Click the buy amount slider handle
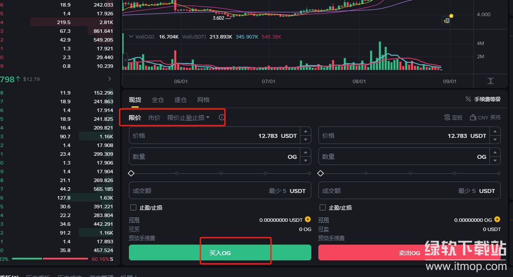This screenshot has width=513, height=277. pos(131,173)
